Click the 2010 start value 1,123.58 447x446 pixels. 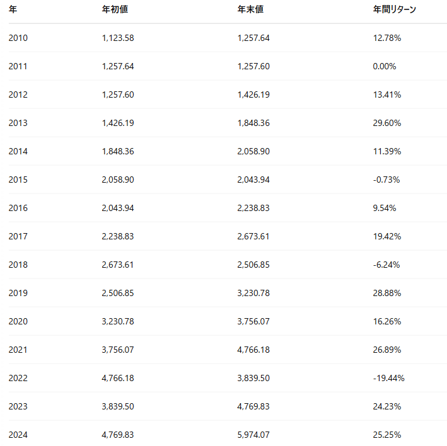coord(118,38)
